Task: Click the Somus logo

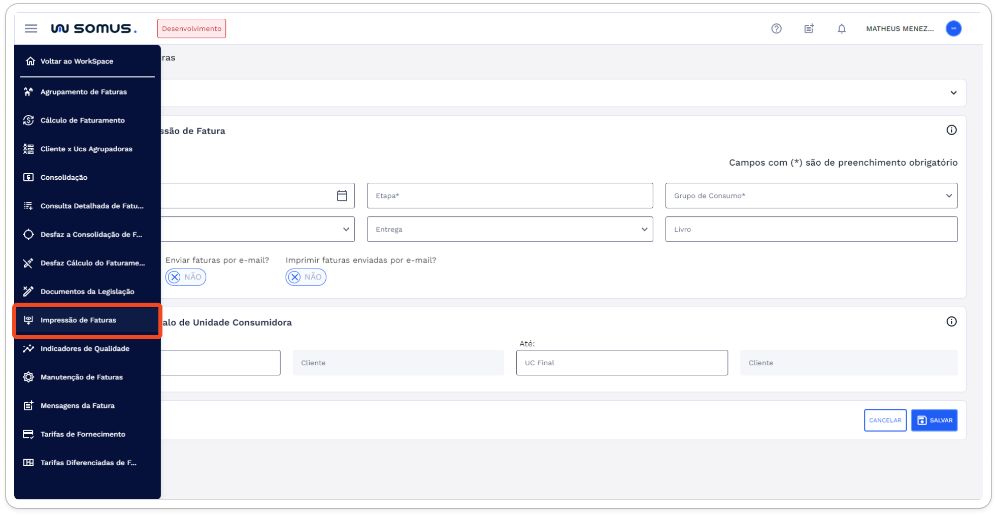Action: (x=94, y=28)
